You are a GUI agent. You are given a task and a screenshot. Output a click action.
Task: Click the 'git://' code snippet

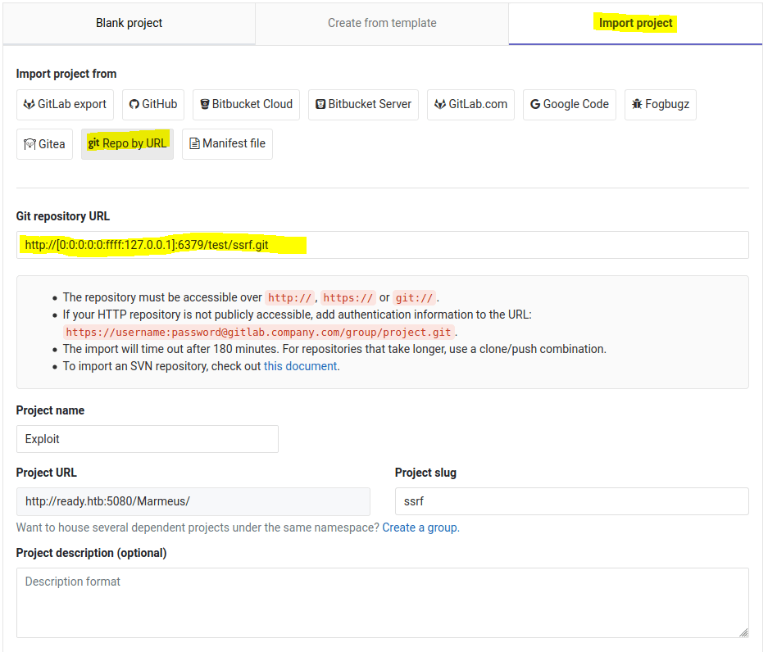tap(414, 297)
